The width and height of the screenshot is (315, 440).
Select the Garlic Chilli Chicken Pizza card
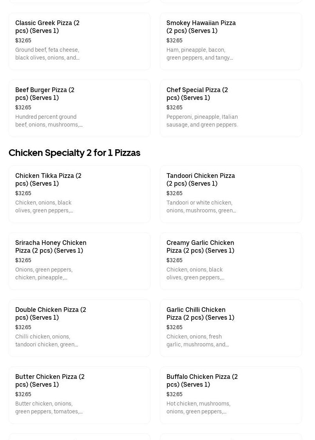coord(231,328)
